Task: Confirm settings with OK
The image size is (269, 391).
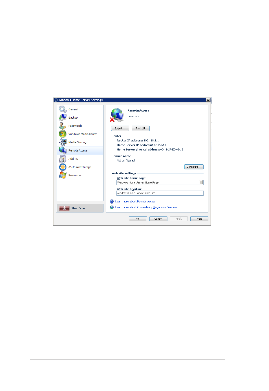Action: 138,219
